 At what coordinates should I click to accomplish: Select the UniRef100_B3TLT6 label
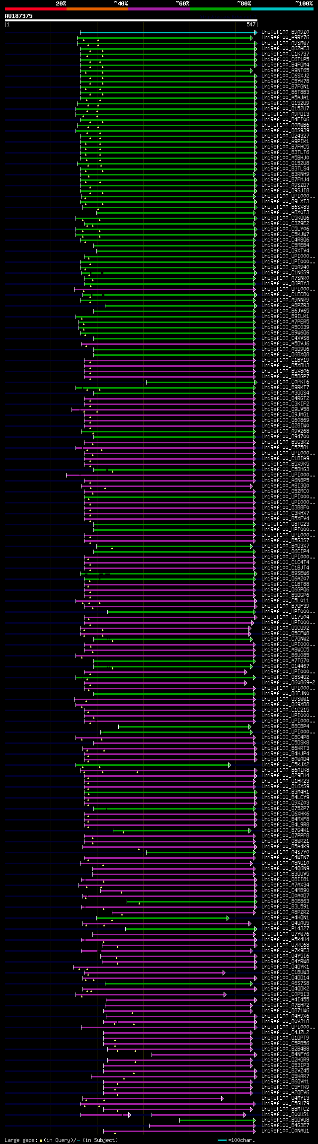pyautogui.click(x=285, y=153)
